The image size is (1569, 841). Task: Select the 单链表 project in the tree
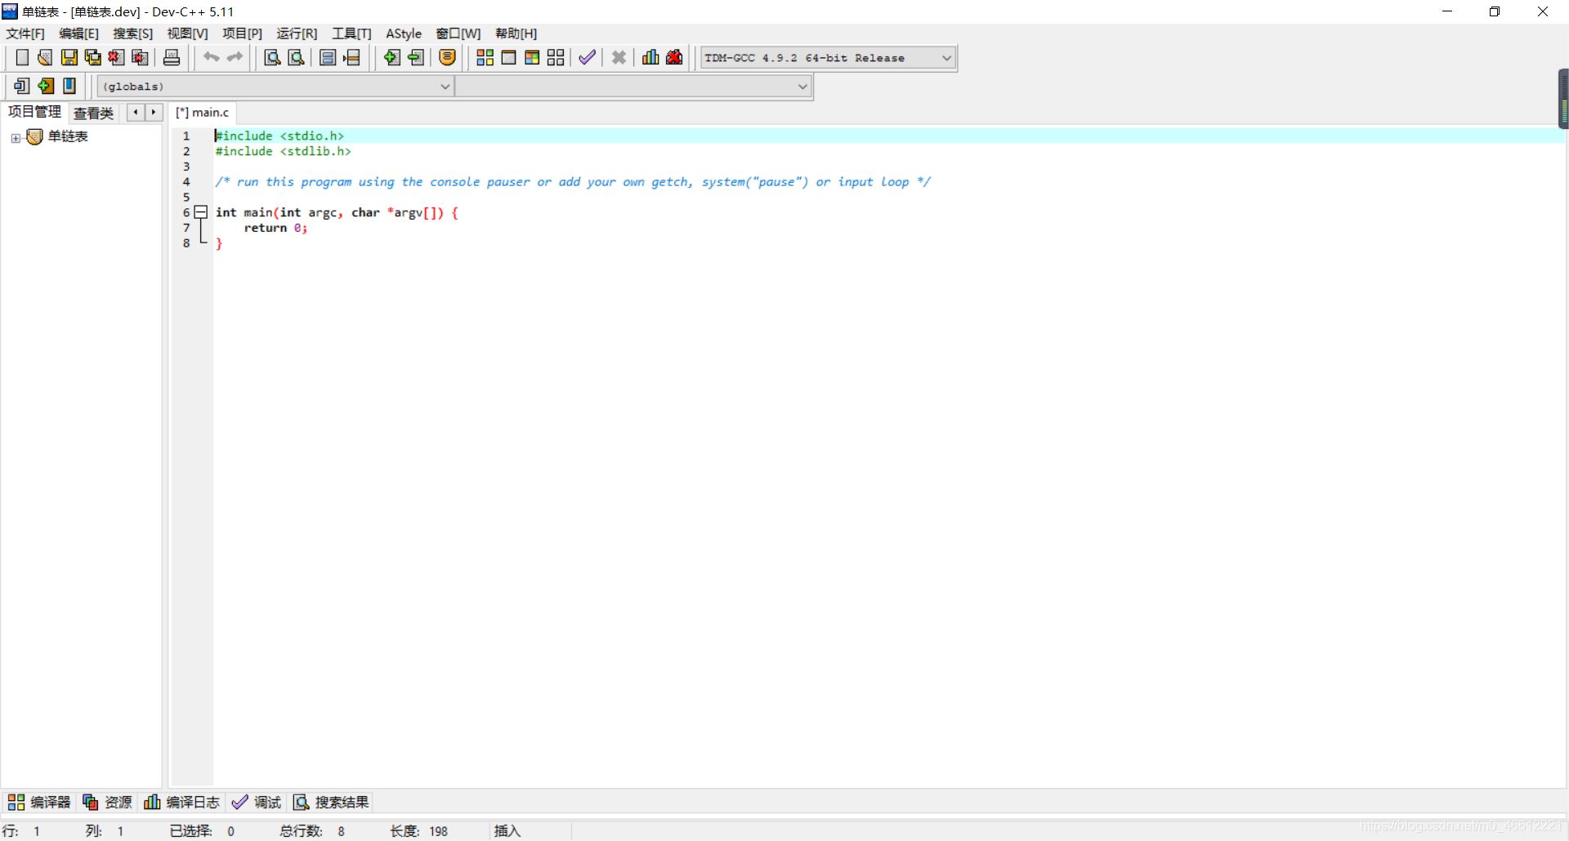tap(68, 136)
